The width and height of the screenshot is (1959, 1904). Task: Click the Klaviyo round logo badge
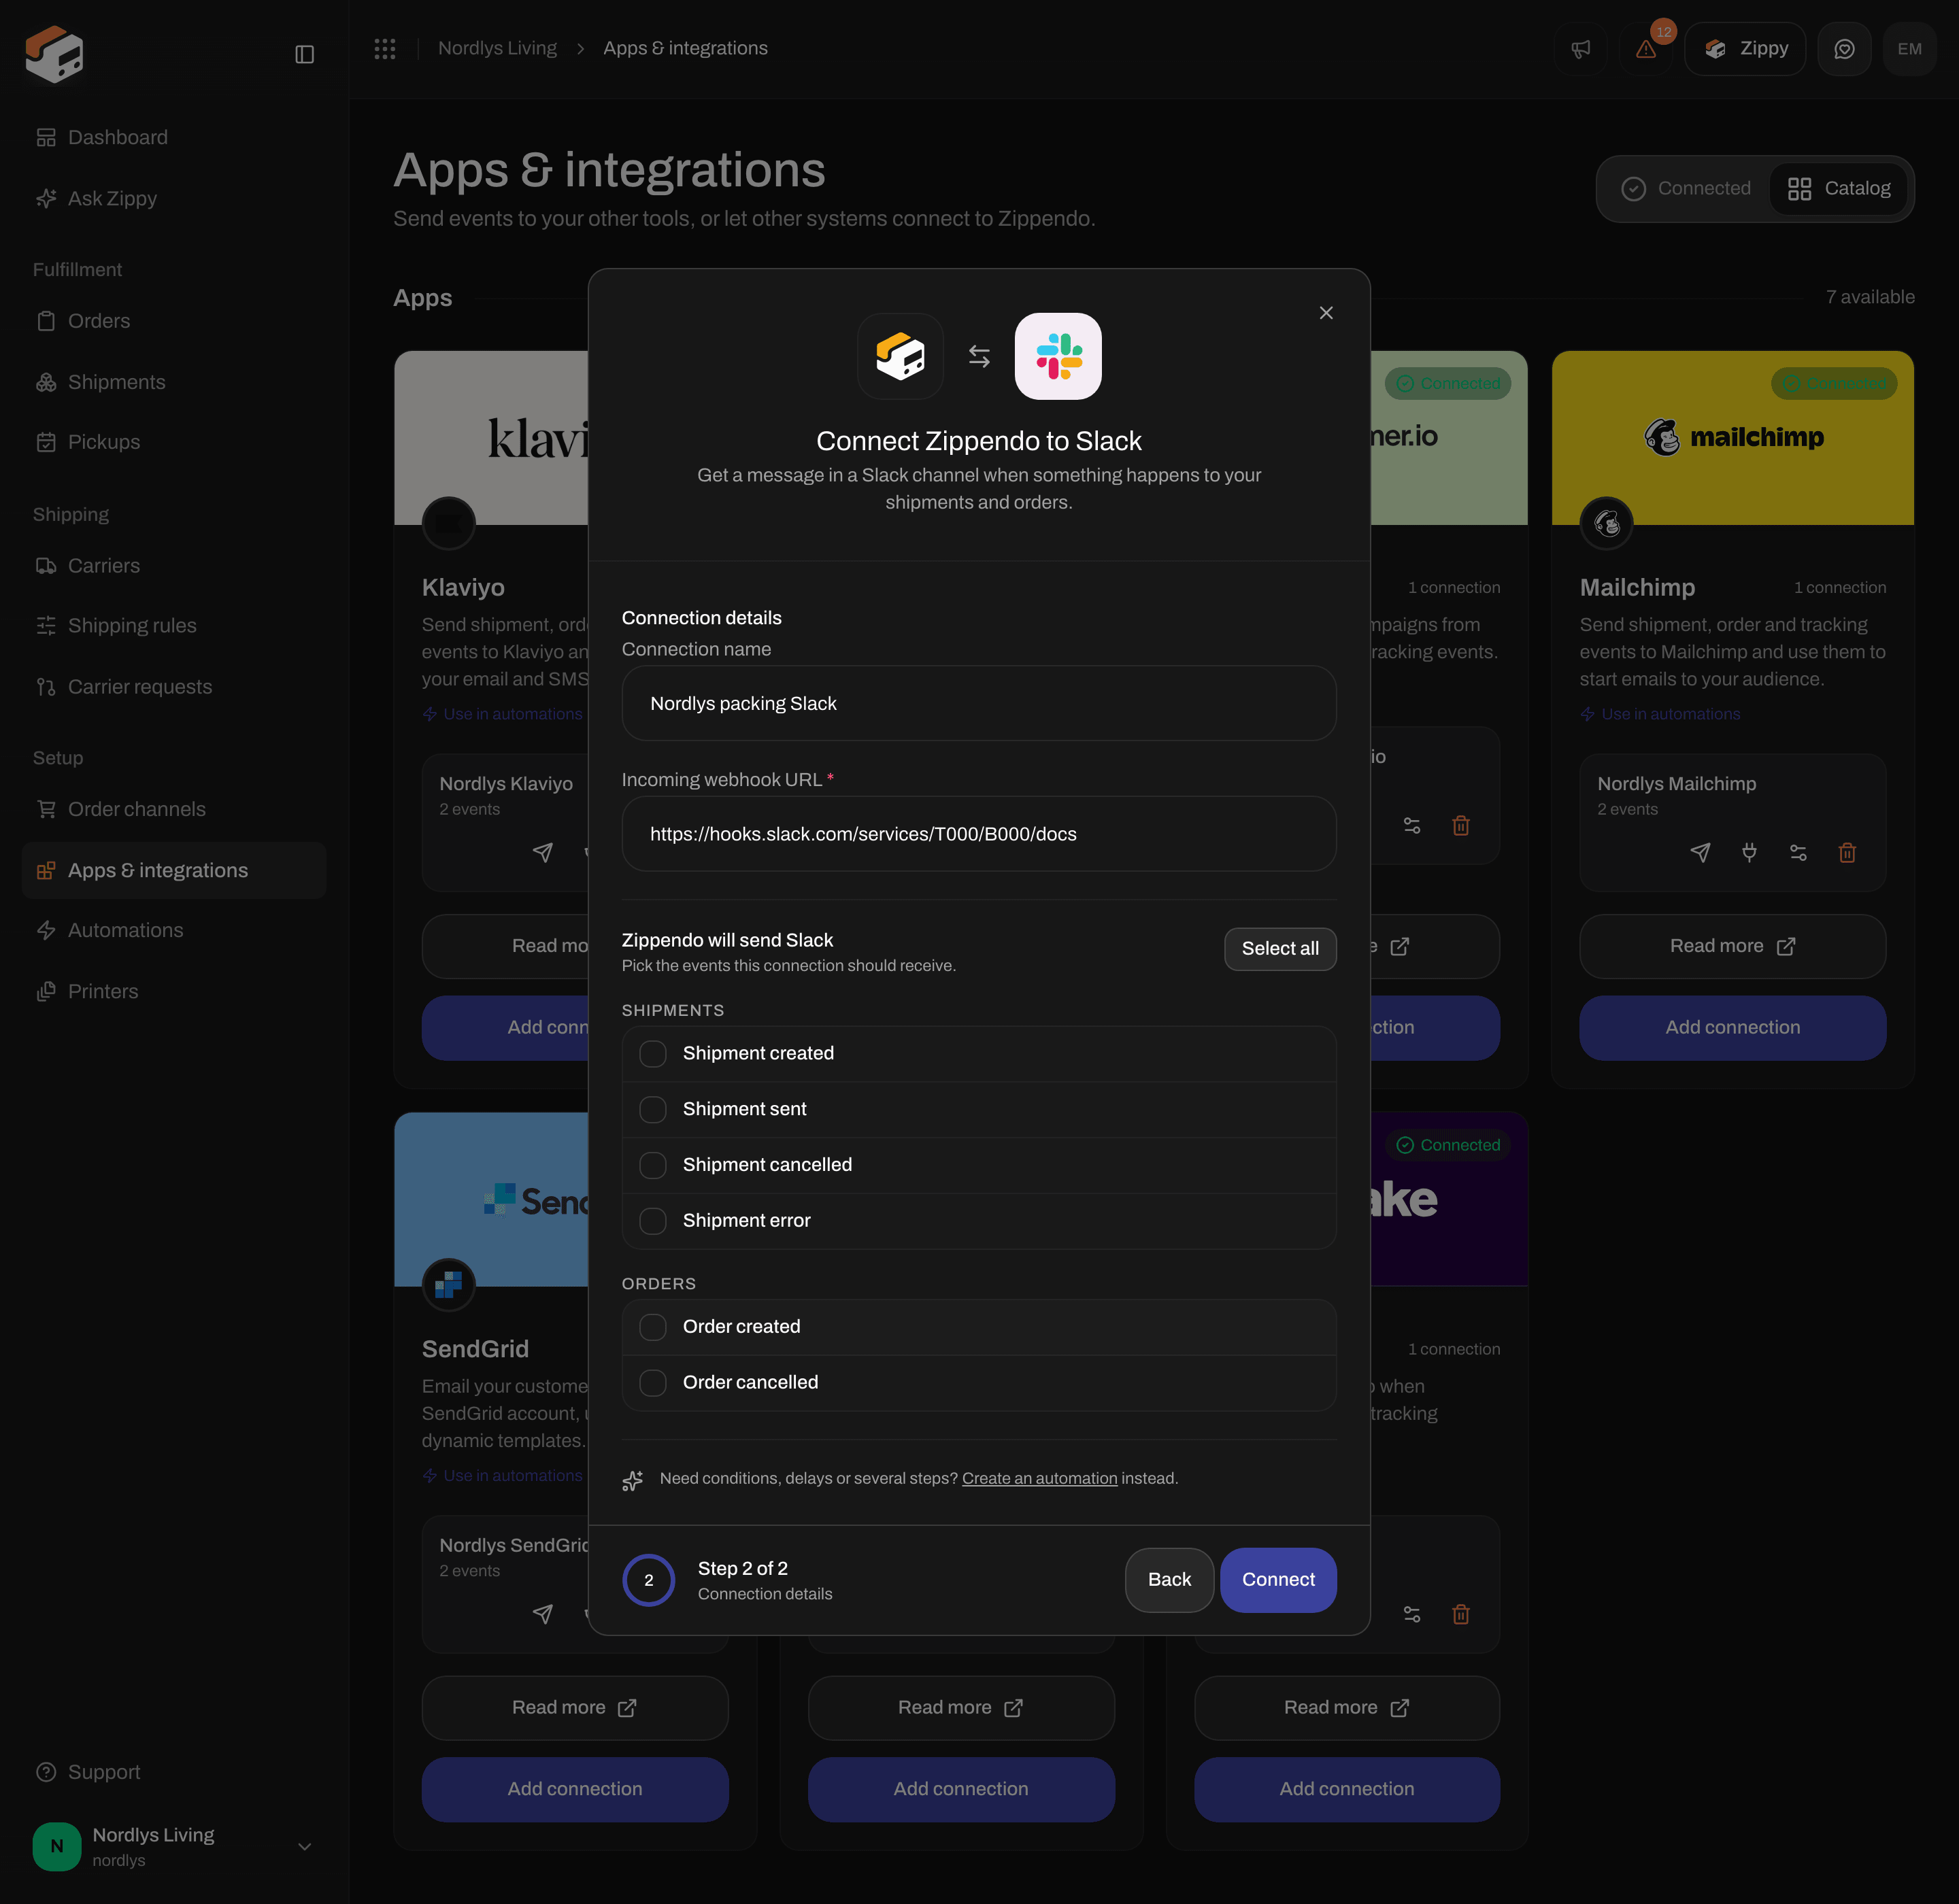coord(448,523)
